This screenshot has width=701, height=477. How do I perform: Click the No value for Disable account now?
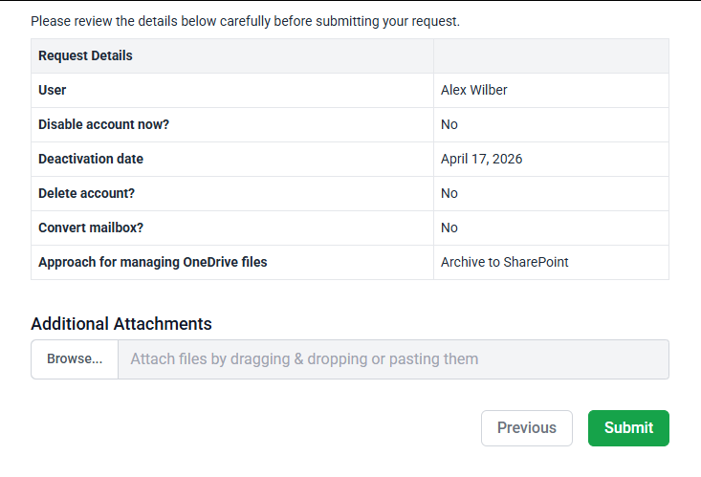[x=449, y=124]
